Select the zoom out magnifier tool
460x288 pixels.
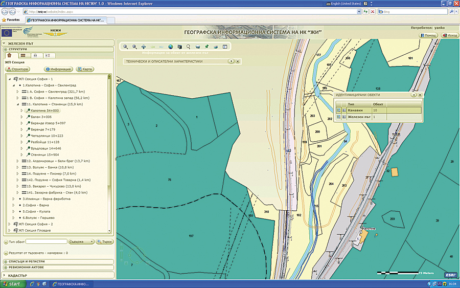pos(134,47)
